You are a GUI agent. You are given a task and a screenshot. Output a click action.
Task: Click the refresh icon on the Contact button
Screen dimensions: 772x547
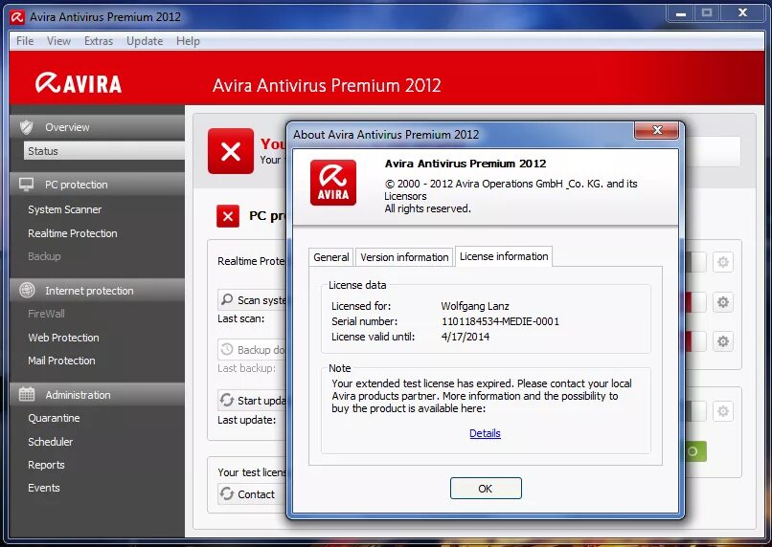[227, 493]
